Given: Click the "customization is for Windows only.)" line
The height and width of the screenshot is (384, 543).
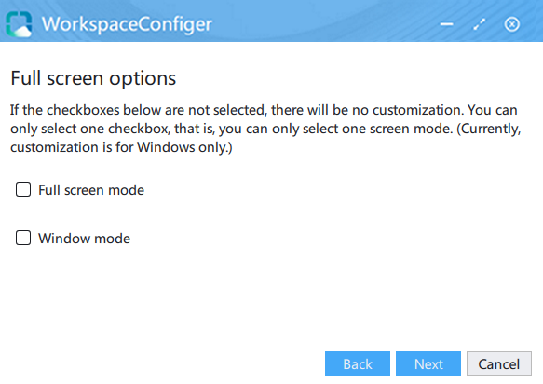Looking at the screenshot, I should (121, 147).
